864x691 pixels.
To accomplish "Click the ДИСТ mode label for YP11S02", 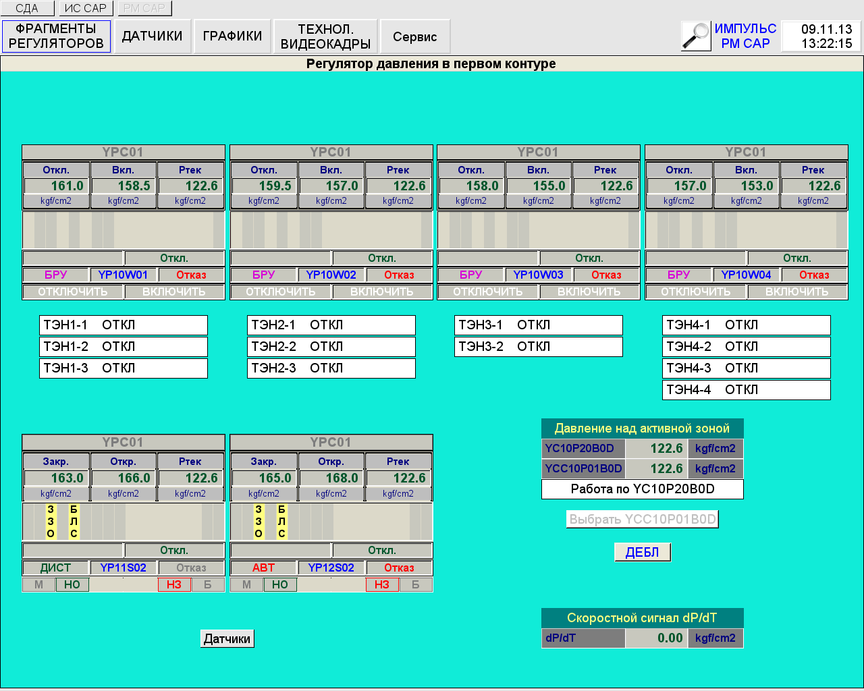I will pos(55,568).
